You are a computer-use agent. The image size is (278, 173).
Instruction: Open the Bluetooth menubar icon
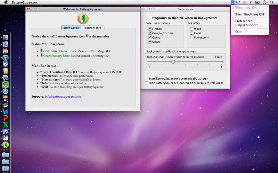click(251, 2)
